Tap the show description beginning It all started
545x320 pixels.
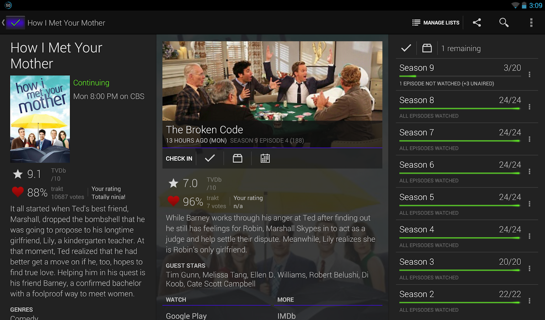[78, 251]
